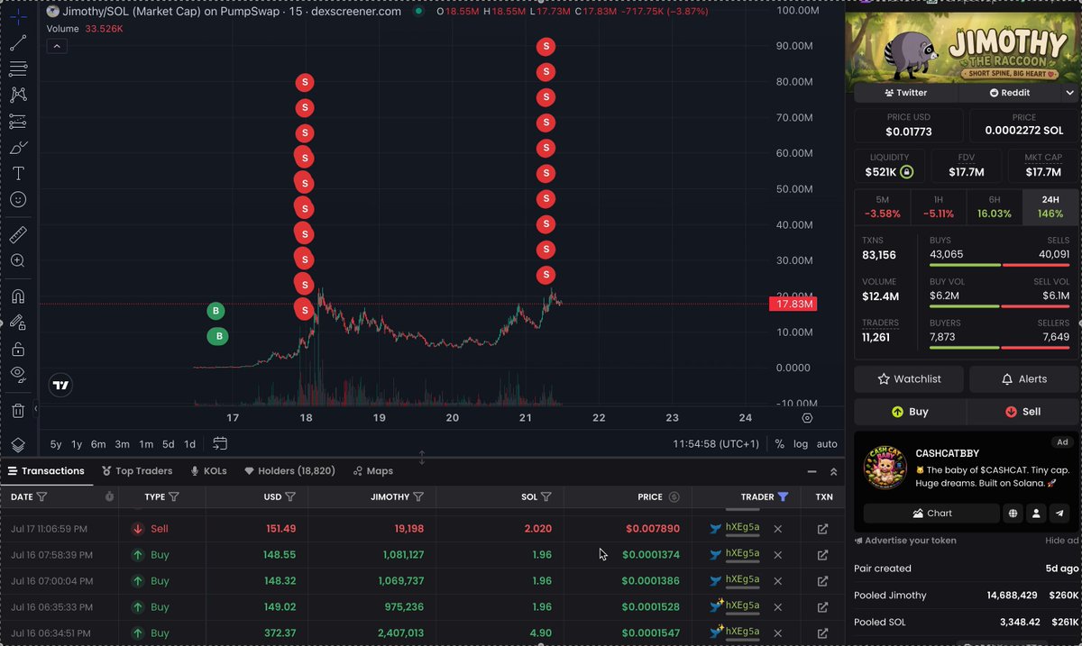The image size is (1082, 646).
Task: Open Jimothy Twitter link
Action: coord(906,93)
